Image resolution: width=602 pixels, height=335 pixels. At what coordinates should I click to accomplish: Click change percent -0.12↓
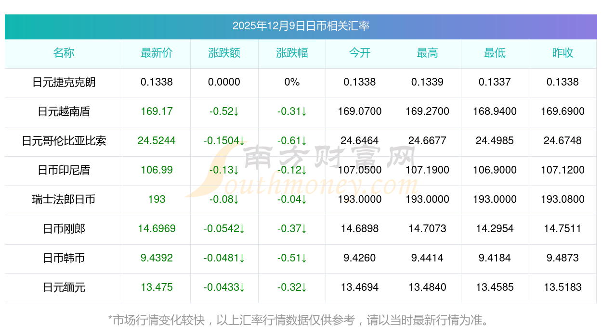click(292, 170)
